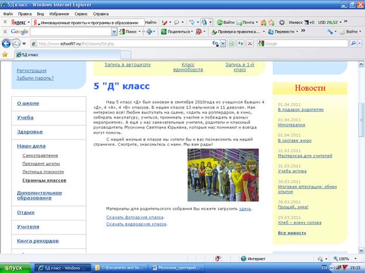Close the Yandex toolbar with its X

tap(5, 22)
